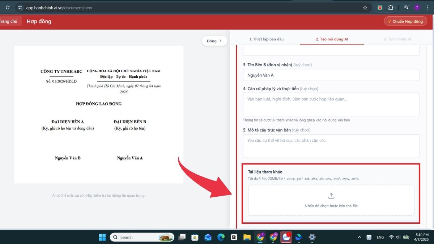Click the partially visible field above Tên Bên B
This screenshot has height=244, width=434.
coord(331,51)
